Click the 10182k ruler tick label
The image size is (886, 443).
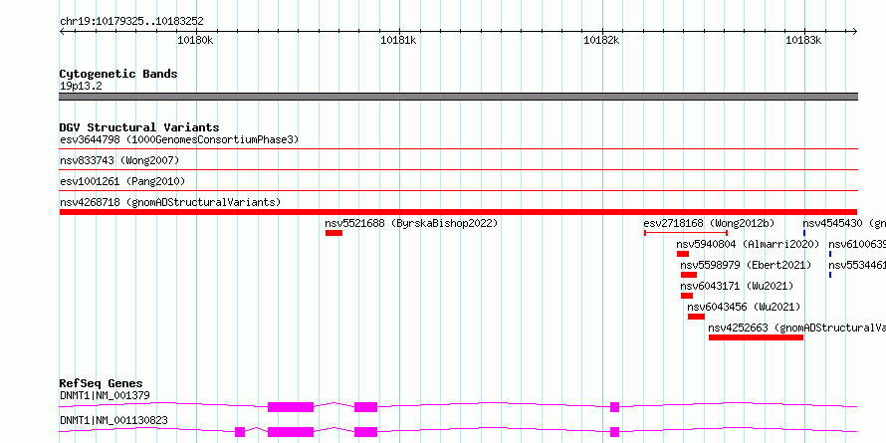tap(601, 40)
